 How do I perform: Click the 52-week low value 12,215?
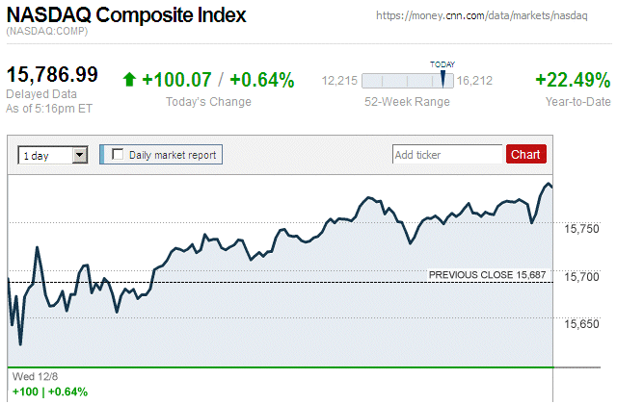339,81
